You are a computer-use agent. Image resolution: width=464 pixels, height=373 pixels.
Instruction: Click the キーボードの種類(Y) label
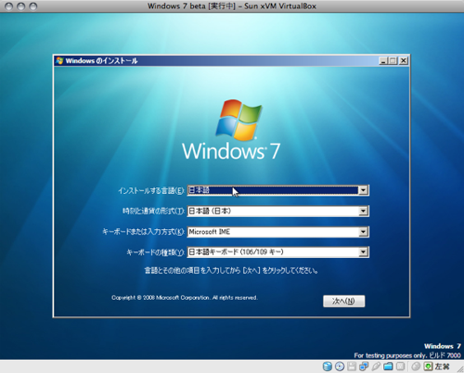(x=156, y=252)
